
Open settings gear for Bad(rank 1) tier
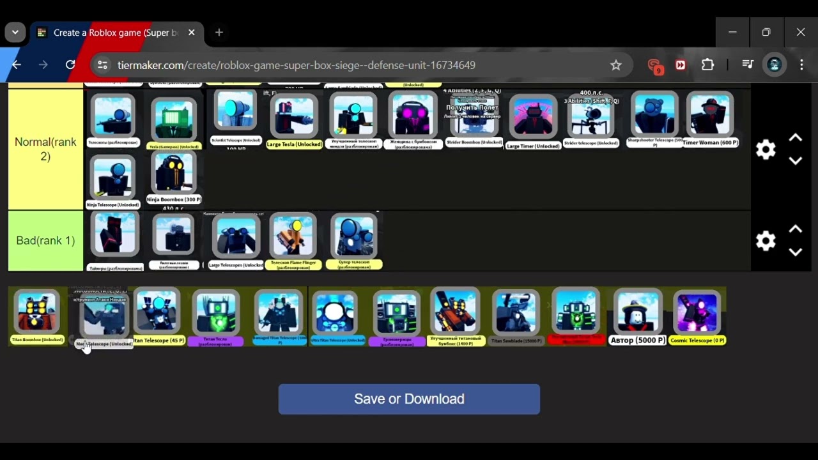point(766,241)
